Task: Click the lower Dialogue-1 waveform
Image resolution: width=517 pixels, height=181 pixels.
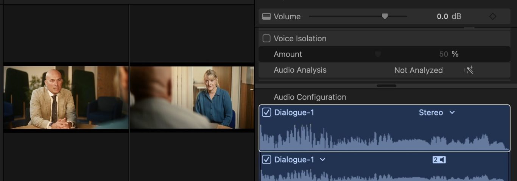Action: tap(385, 175)
